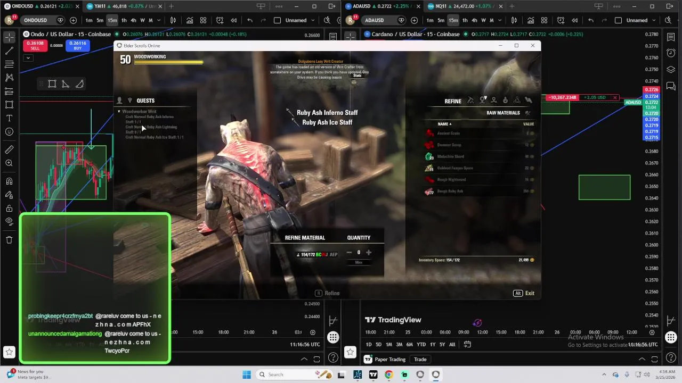The height and width of the screenshot is (383, 682).
Task: Select 1h interval in ONDOUSD window
Action: pyautogui.click(x=124, y=20)
